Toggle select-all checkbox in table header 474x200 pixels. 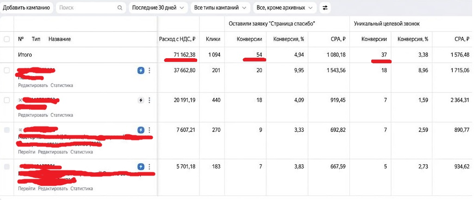(x=6, y=39)
